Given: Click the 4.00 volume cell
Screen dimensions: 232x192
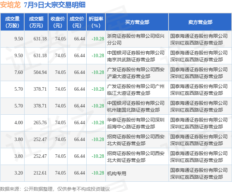Looking at the screenshot, I should tap(19, 123).
